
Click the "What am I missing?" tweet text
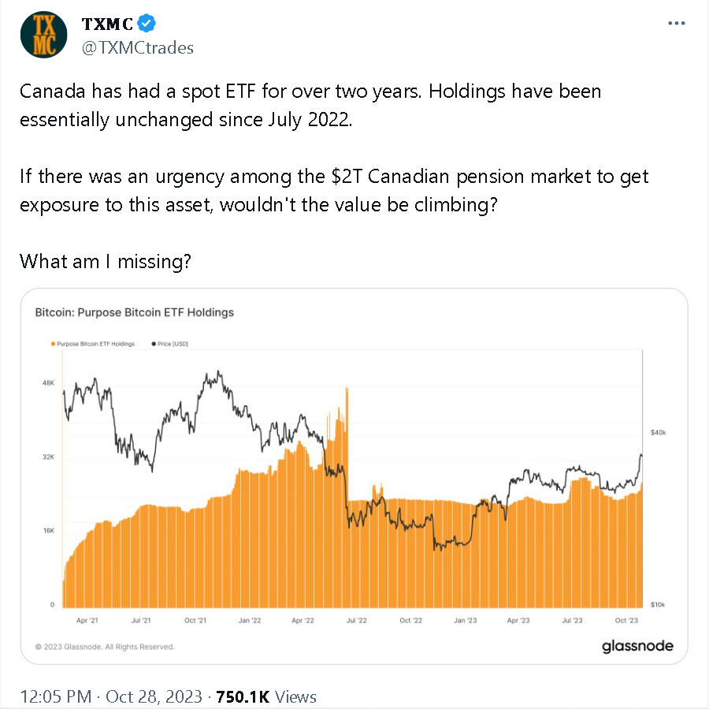(x=105, y=261)
